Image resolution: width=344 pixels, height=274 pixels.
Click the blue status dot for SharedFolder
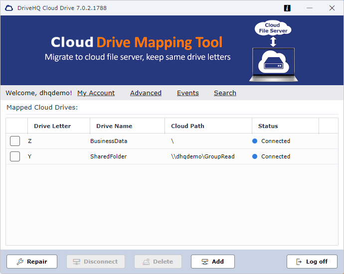coord(255,156)
